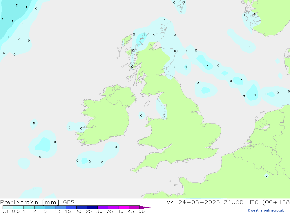Image resolution: width=290 pixels, height=213 pixels.
Task: Click the '21..00 UTC' time label
Action: coord(241,202)
